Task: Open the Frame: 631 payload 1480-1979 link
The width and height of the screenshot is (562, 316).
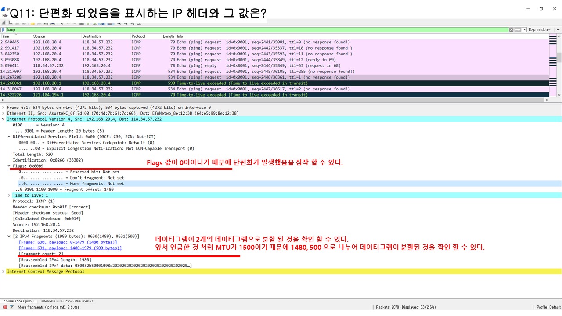Action: [x=70, y=248]
